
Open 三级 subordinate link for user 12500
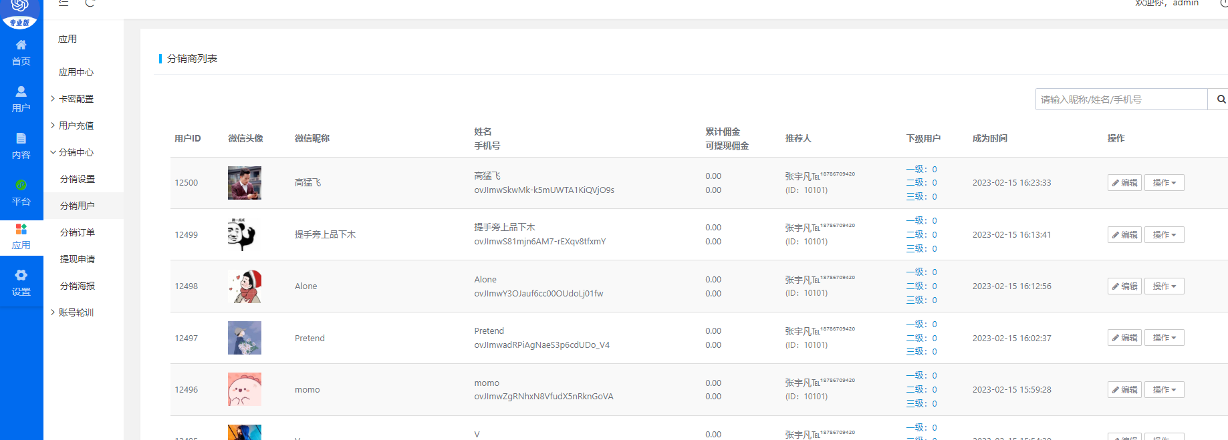(922, 197)
